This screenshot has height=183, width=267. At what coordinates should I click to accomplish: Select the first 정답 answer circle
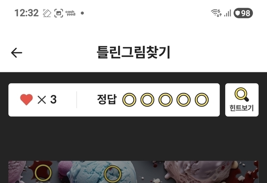click(x=129, y=100)
